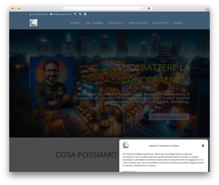The height and width of the screenshot is (185, 219).
Task: Call the phone number in top bar
Action: tap(39, 14)
